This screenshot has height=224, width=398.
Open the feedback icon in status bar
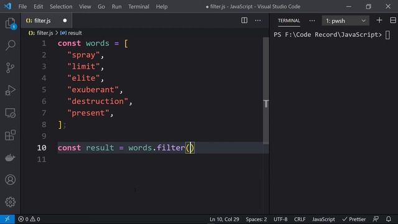point(376,219)
